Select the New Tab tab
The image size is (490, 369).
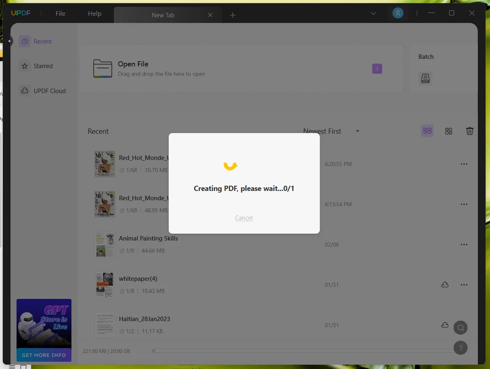[x=163, y=15]
